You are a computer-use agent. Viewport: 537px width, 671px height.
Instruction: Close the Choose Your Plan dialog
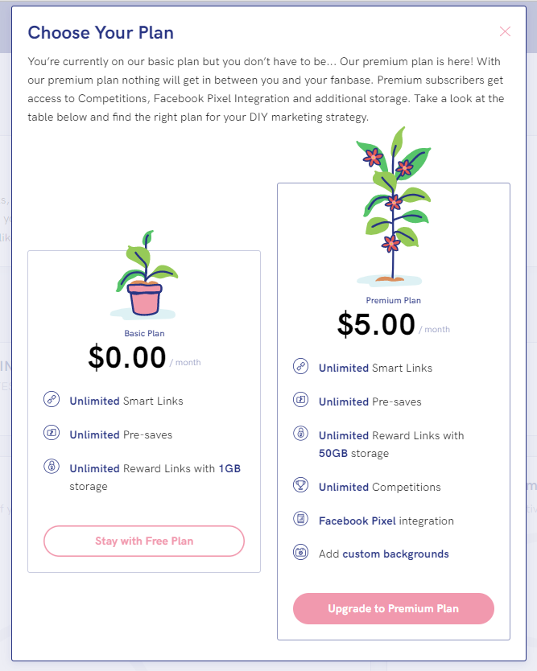coord(505,31)
